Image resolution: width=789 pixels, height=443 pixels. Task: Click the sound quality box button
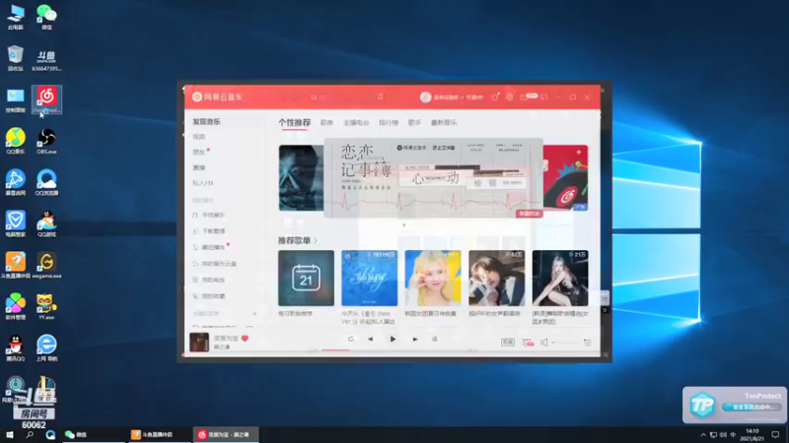click(508, 342)
